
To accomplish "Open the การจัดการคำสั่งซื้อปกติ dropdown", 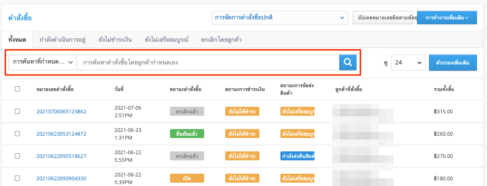I will click(x=279, y=18).
